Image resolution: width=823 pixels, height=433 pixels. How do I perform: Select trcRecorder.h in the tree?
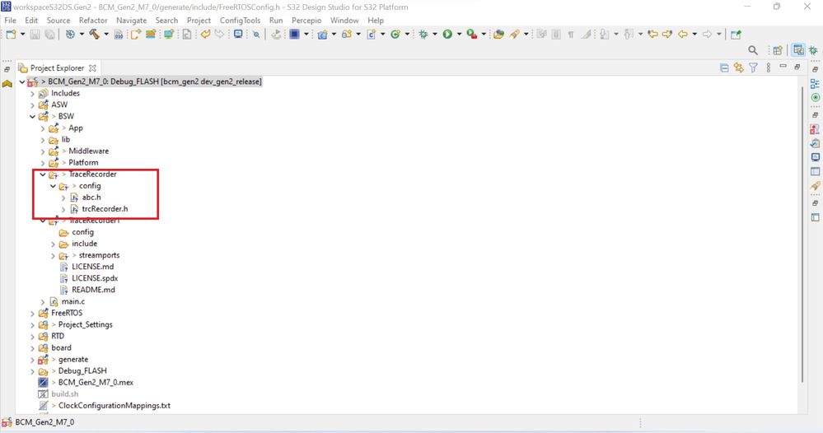coord(105,208)
